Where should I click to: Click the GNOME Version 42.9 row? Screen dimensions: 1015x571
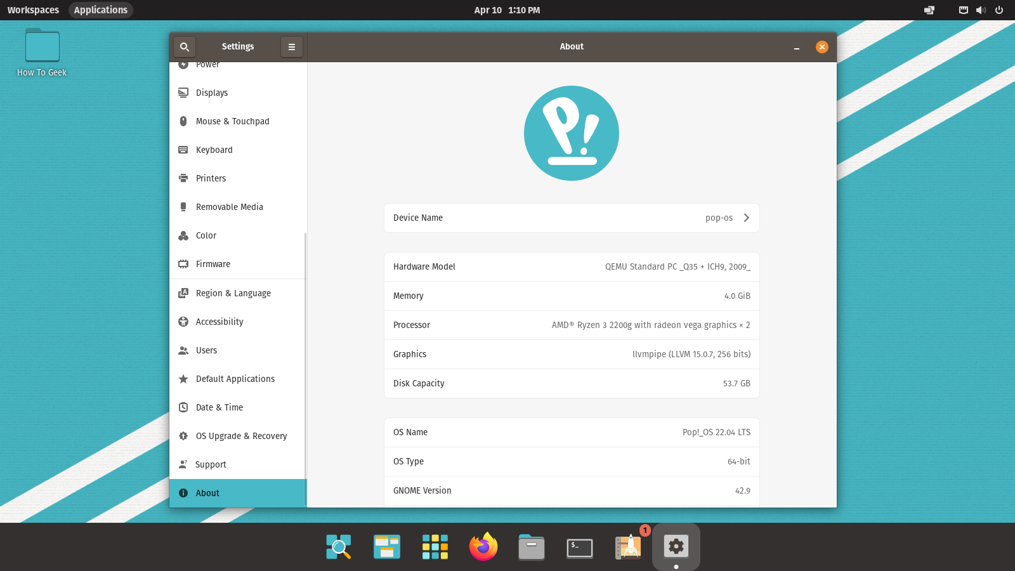point(572,491)
